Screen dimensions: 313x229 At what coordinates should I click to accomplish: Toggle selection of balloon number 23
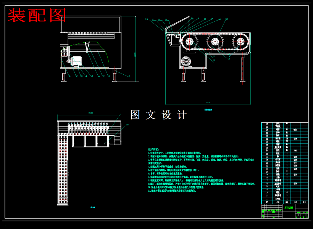(153, 19)
